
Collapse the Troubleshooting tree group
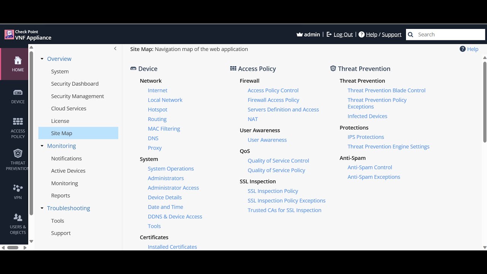point(42,209)
